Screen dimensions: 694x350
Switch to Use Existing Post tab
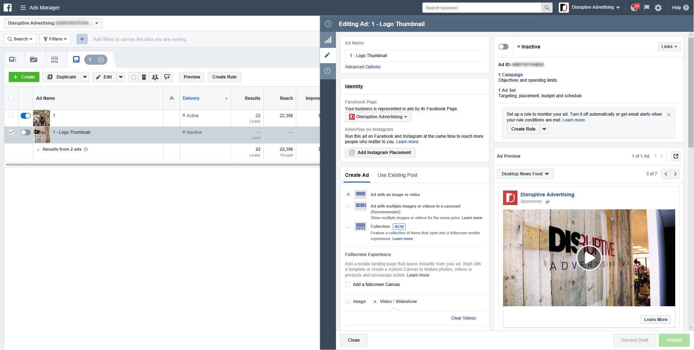[x=397, y=175]
